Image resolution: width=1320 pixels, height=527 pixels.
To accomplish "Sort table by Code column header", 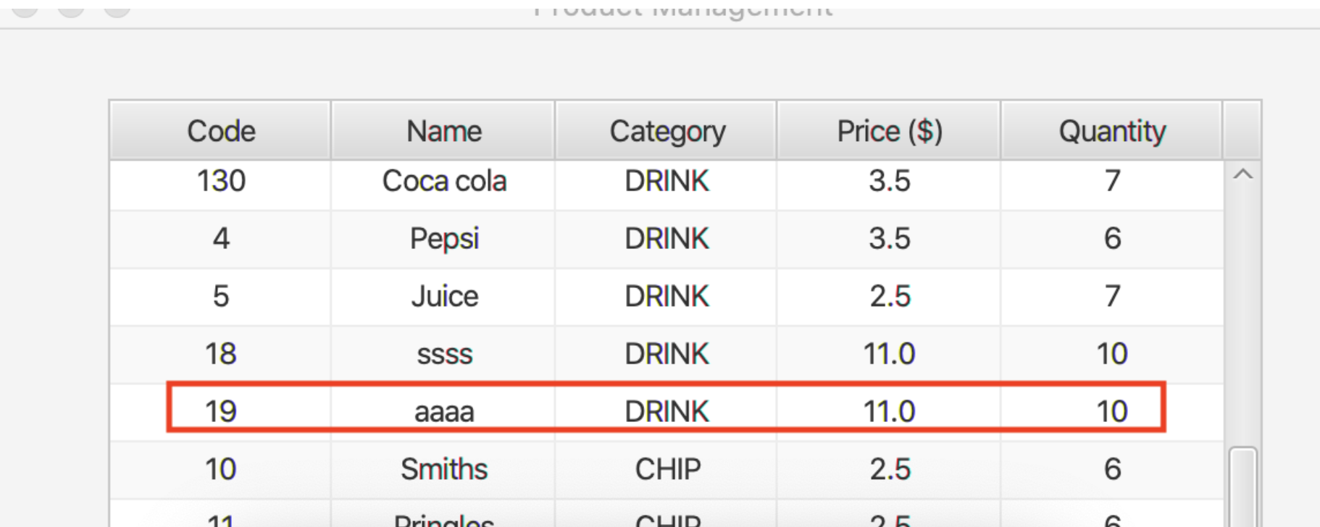I will pyautogui.click(x=221, y=131).
